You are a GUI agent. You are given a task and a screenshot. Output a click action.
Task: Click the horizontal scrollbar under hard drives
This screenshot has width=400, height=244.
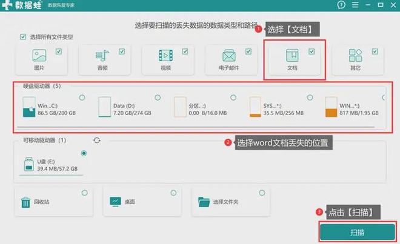point(196,127)
